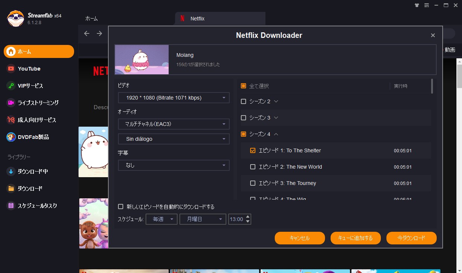Click the 実行時 column header

click(401, 86)
